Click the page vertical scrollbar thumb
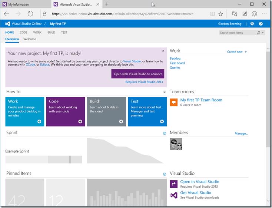Screen dimensions: 272x208 268,100
